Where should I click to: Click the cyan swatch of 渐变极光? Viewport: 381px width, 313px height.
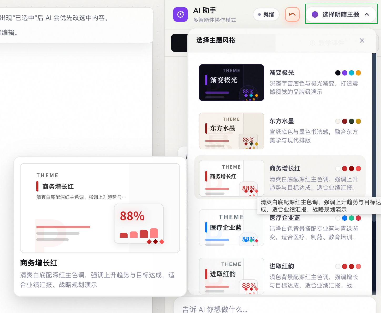352,73
